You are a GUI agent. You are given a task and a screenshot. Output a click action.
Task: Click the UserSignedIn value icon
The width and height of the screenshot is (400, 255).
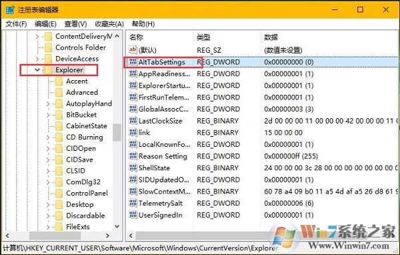(133, 215)
